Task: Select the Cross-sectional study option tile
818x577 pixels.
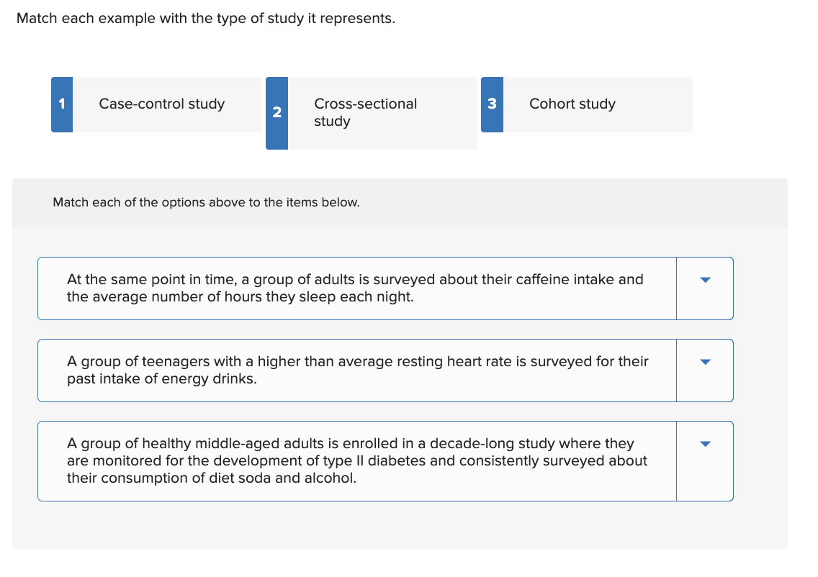Action: [x=374, y=113]
